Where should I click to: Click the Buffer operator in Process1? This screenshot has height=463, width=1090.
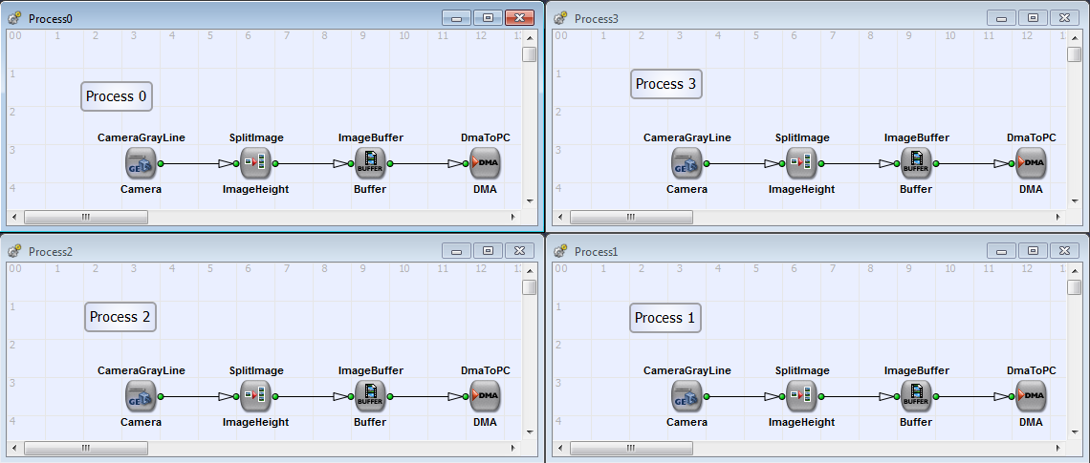(x=916, y=396)
